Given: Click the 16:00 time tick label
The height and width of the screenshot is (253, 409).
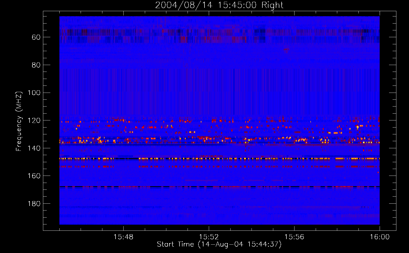Looking at the screenshot, I should pyautogui.click(x=380, y=237).
